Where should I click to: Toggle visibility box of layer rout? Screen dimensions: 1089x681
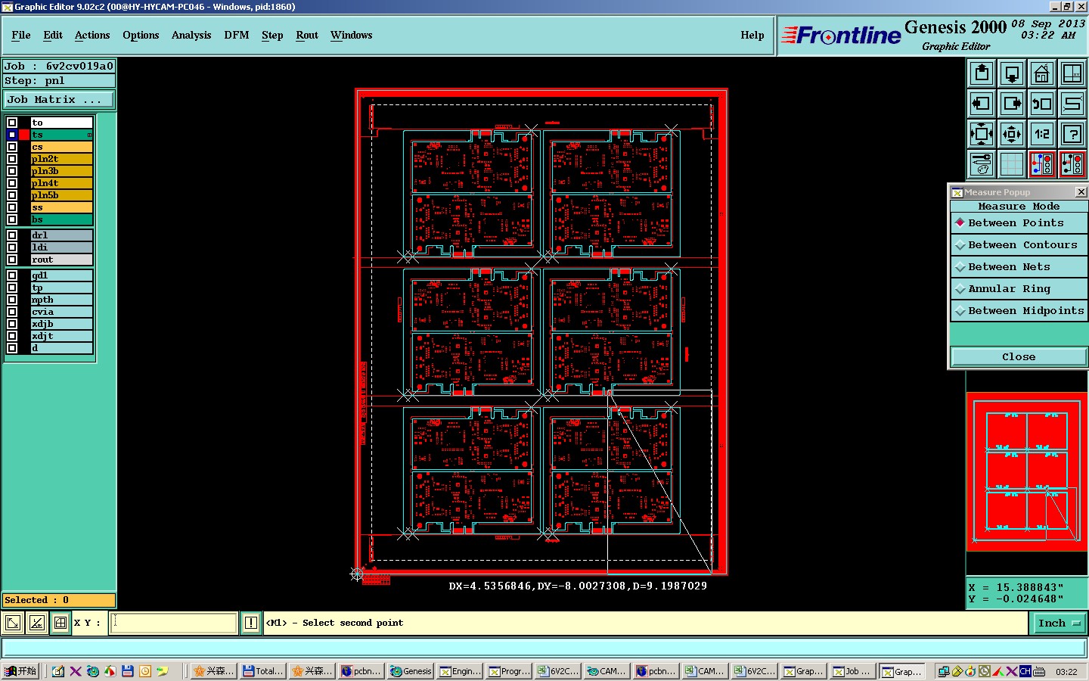click(x=12, y=260)
